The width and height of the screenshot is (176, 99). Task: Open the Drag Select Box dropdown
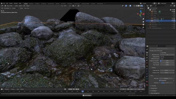click(x=27, y=8)
